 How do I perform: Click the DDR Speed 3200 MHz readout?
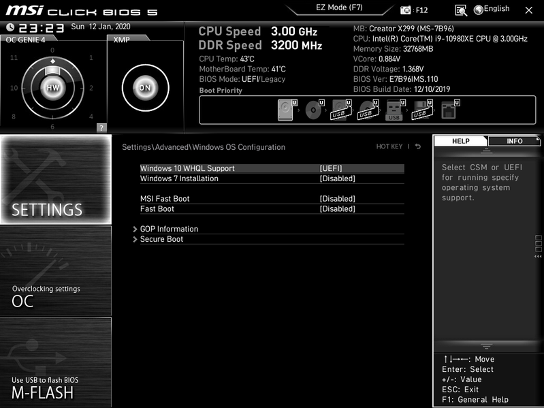(x=260, y=46)
